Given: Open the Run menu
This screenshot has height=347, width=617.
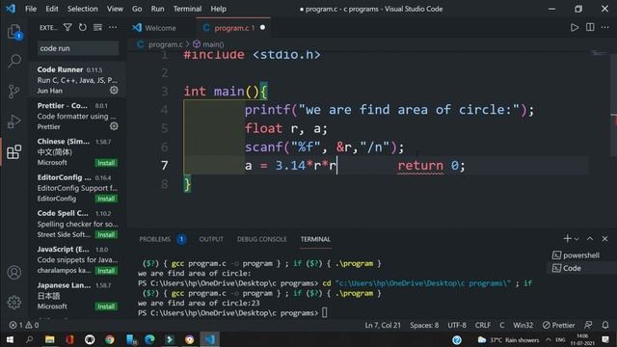Looking at the screenshot, I should tap(157, 9).
